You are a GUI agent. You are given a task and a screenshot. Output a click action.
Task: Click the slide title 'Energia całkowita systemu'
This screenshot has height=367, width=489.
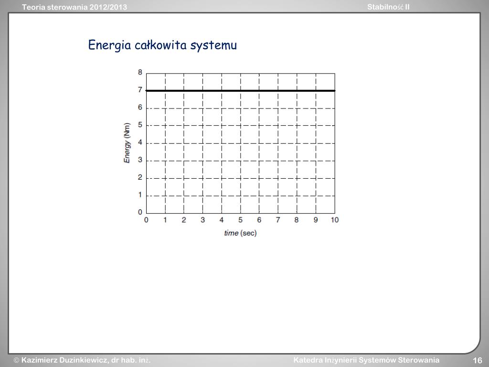coord(162,45)
